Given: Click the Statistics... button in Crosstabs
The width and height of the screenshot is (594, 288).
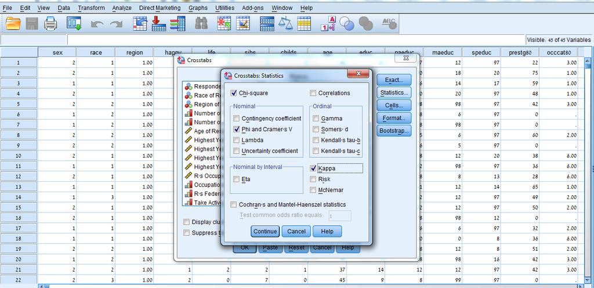Looking at the screenshot, I should click(394, 92).
